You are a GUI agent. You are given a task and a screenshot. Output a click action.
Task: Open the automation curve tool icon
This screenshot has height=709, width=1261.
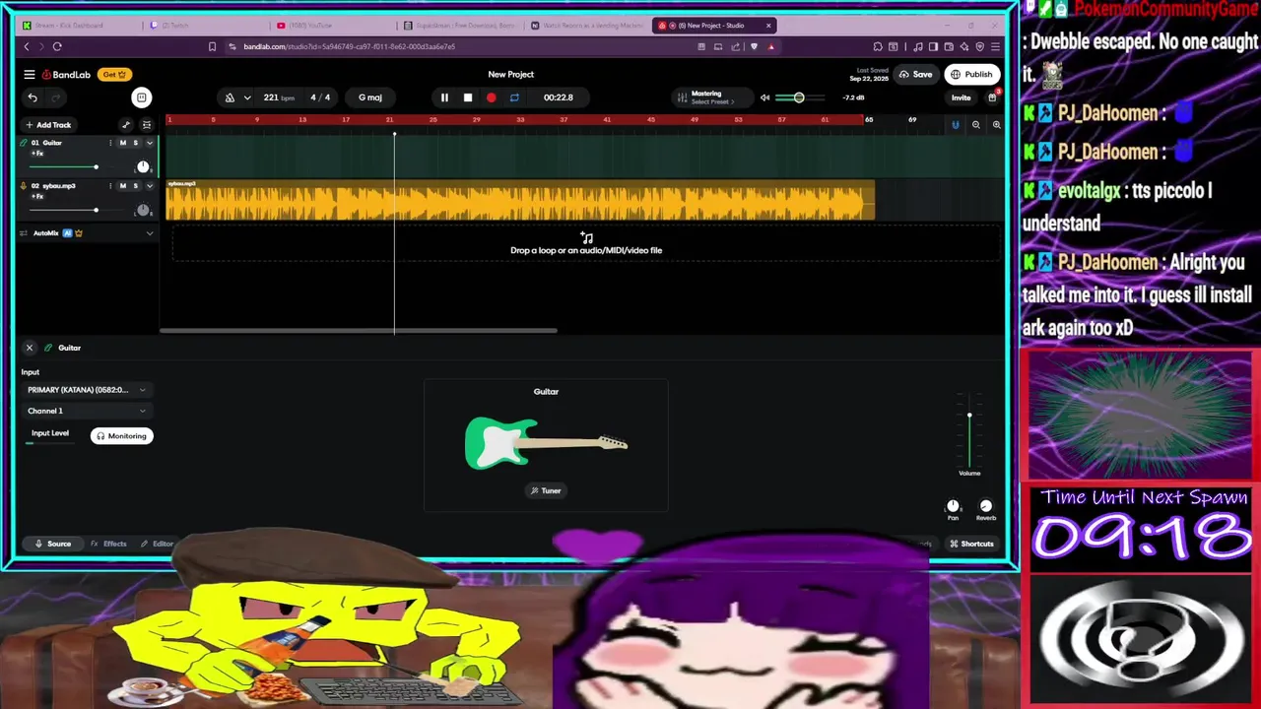click(126, 125)
